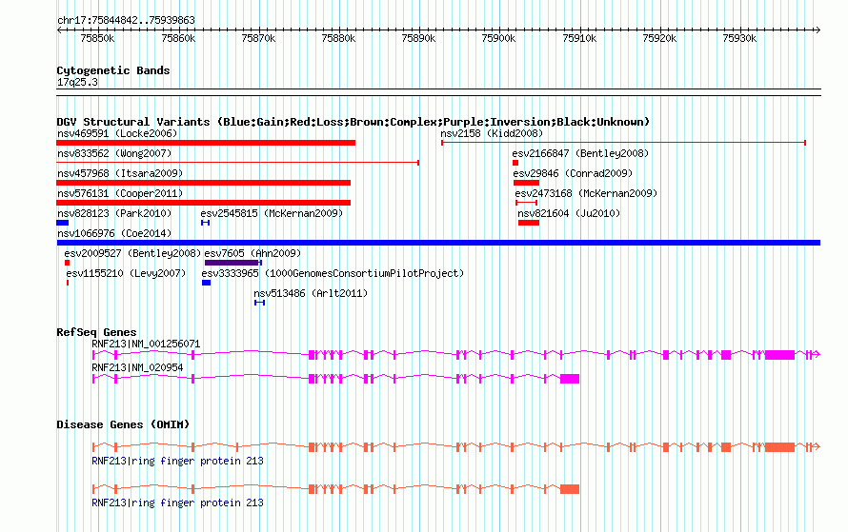The width and height of the screenshot is (848, 532).
Task: Click the nsv828123 (Park2010) variant label
Action: (114, 213)
